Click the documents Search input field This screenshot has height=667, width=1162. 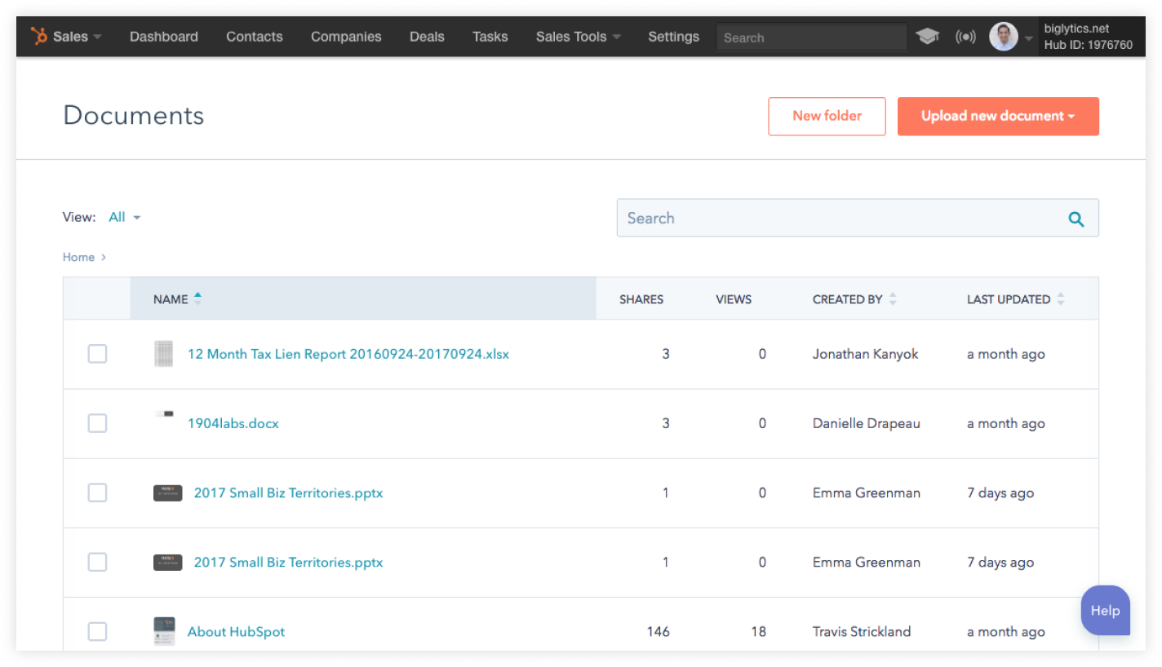pos(840,219)
